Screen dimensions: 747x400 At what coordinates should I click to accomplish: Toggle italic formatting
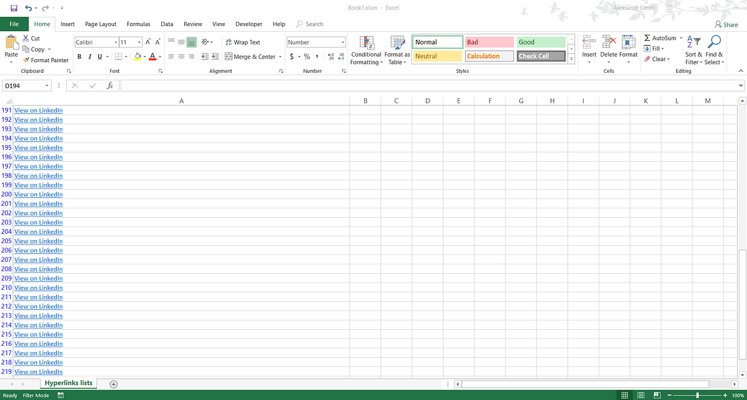pyautogui.click(x=89, y=56)
